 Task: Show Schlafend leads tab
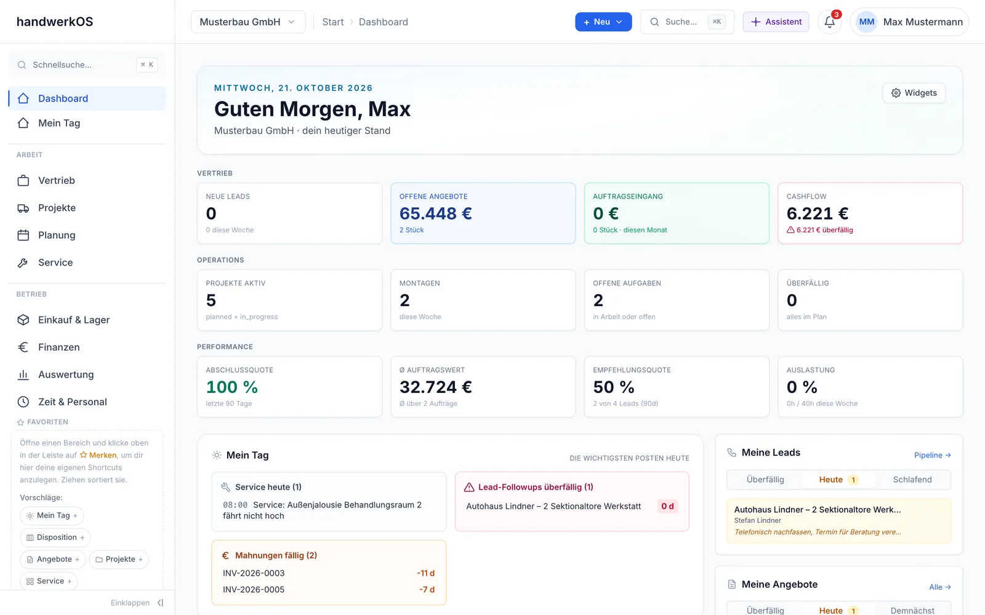(912, 480)
